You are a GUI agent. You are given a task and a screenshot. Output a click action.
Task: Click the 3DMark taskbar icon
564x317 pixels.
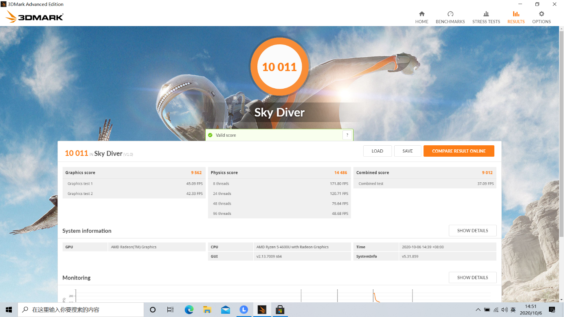click(x=262, y=310)
